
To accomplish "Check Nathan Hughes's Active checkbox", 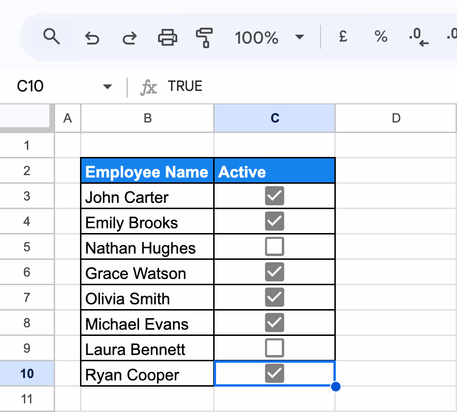I will (x=274, y=246).
